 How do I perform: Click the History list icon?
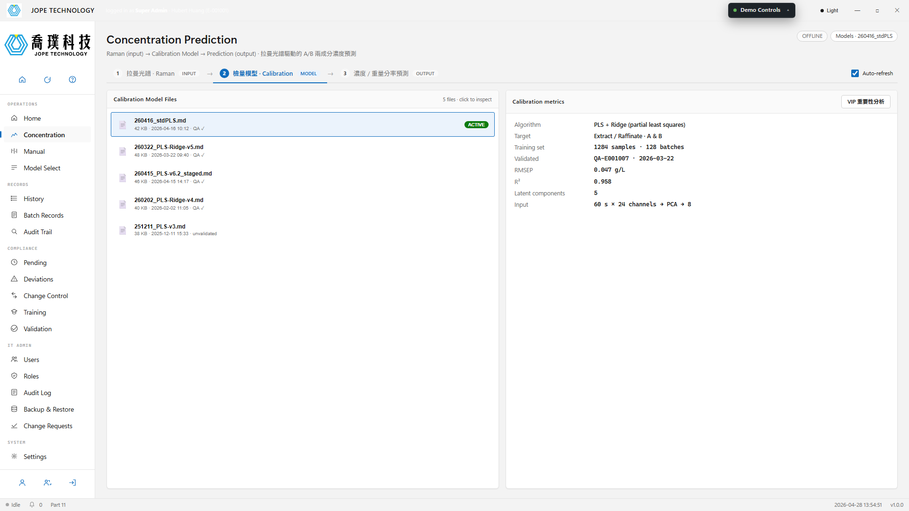pos(14,199)
